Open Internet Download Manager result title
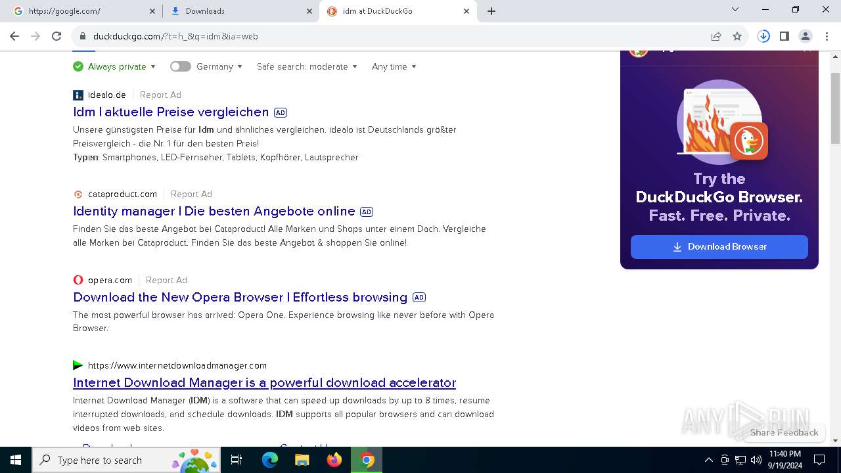 (264, 382)
